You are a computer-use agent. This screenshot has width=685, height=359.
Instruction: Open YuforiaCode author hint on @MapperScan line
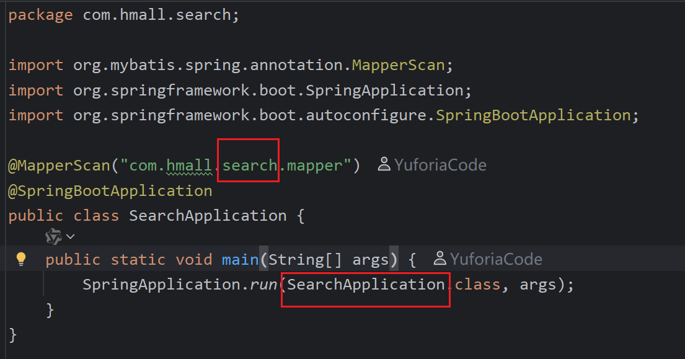pyautogui.click(x=440, y=165)
